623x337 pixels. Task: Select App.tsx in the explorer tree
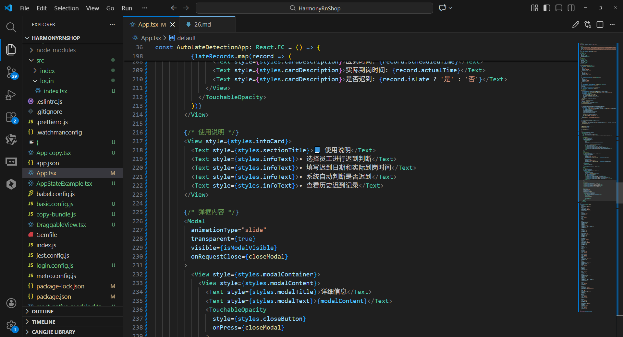coord(73,173)
